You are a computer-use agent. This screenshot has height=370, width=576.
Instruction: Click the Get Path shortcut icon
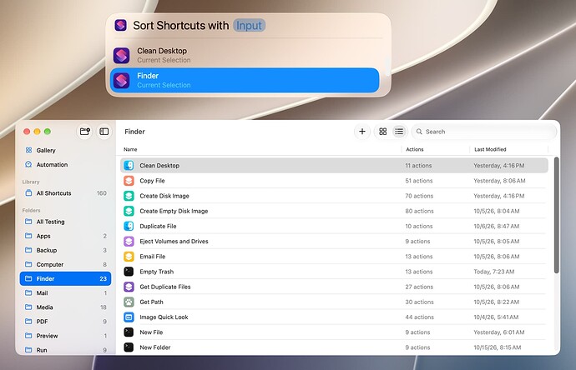129,302
